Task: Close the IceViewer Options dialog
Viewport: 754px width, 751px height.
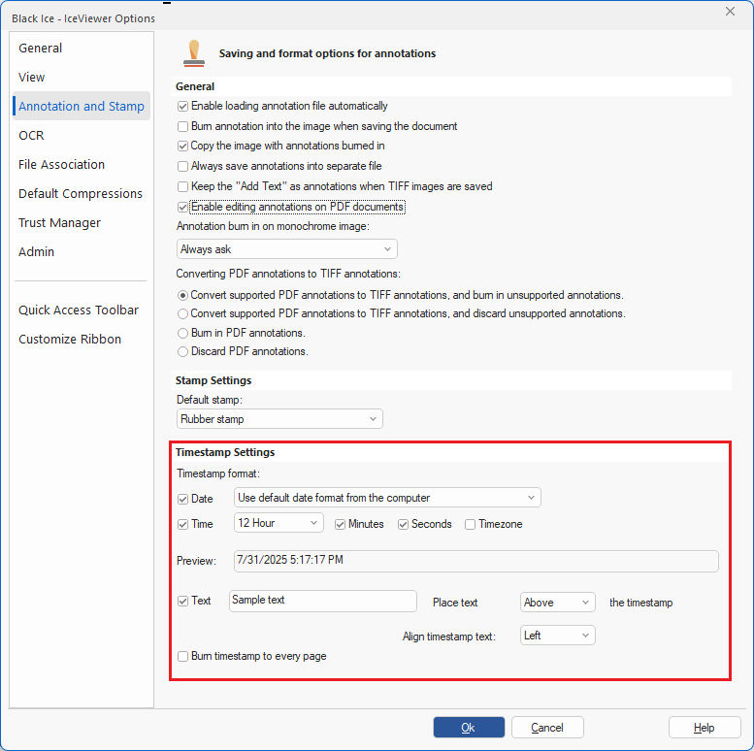Action: [730, 11]
